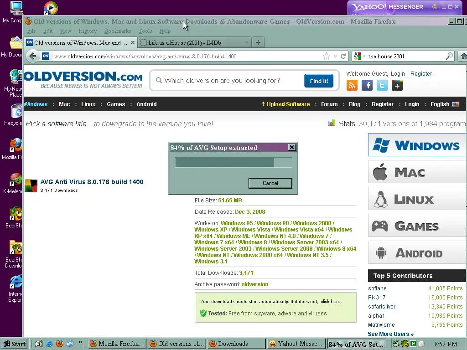Image resolution: width=467 pixels, height=350 pixels.
Task: Switch to Downloads window in taskbar
Action: click(236, 344)
